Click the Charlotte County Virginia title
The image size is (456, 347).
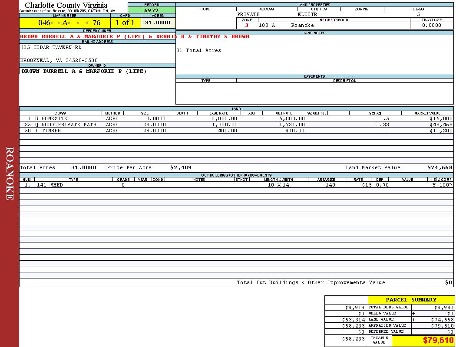click(x=66, y=5)
